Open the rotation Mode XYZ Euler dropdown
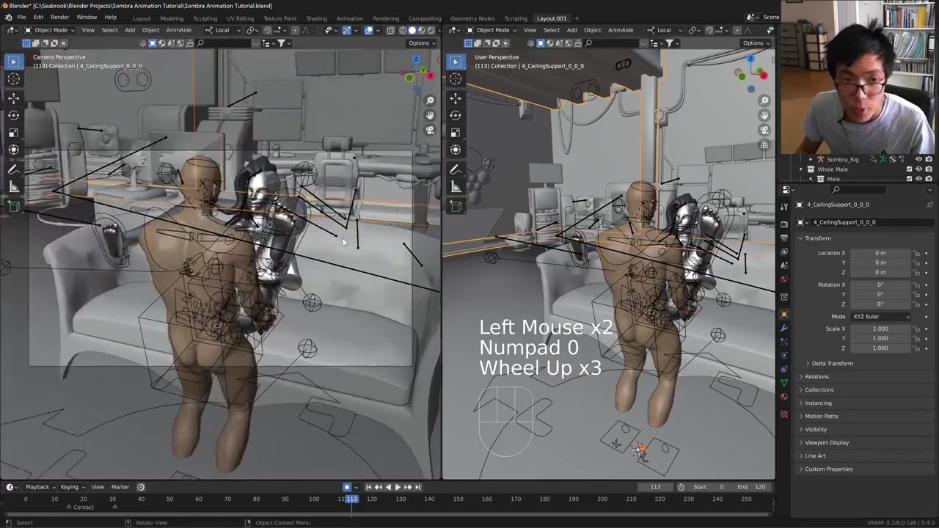 pyautogui.click(x=880, y=316)
